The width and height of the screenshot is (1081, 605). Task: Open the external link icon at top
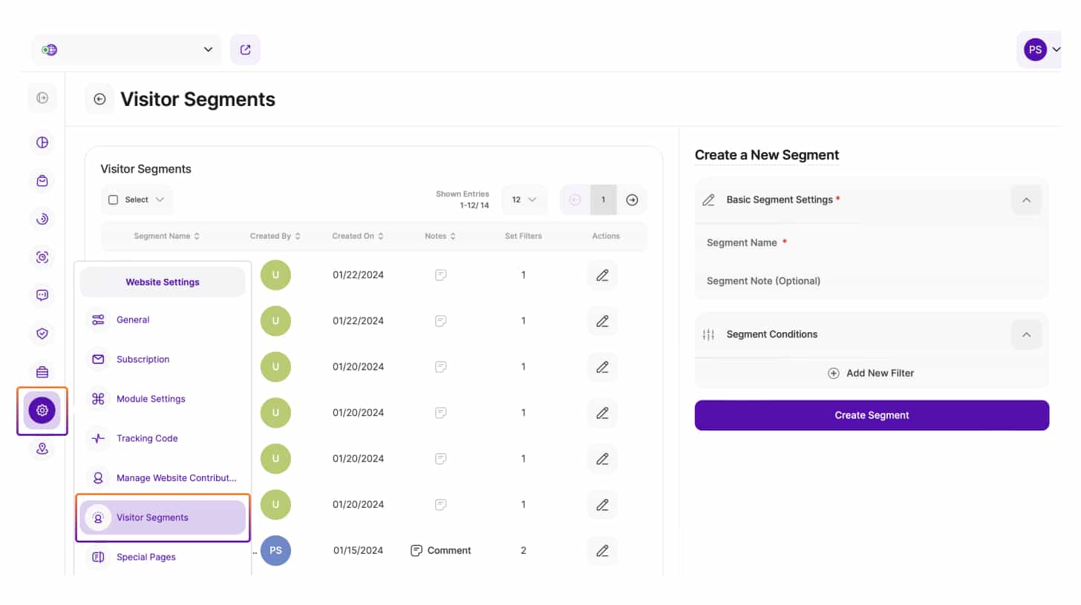tap(245, 50)
